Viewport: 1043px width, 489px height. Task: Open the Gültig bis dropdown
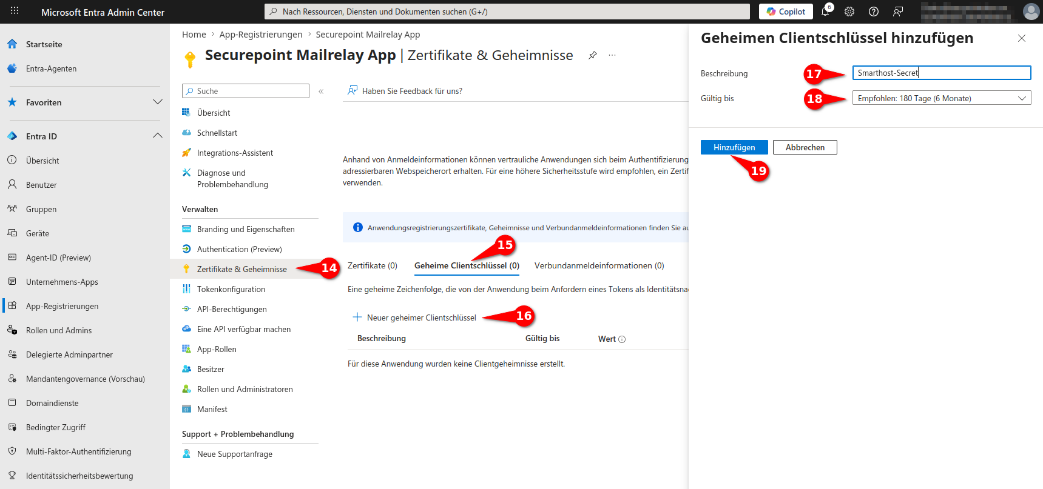941,98
